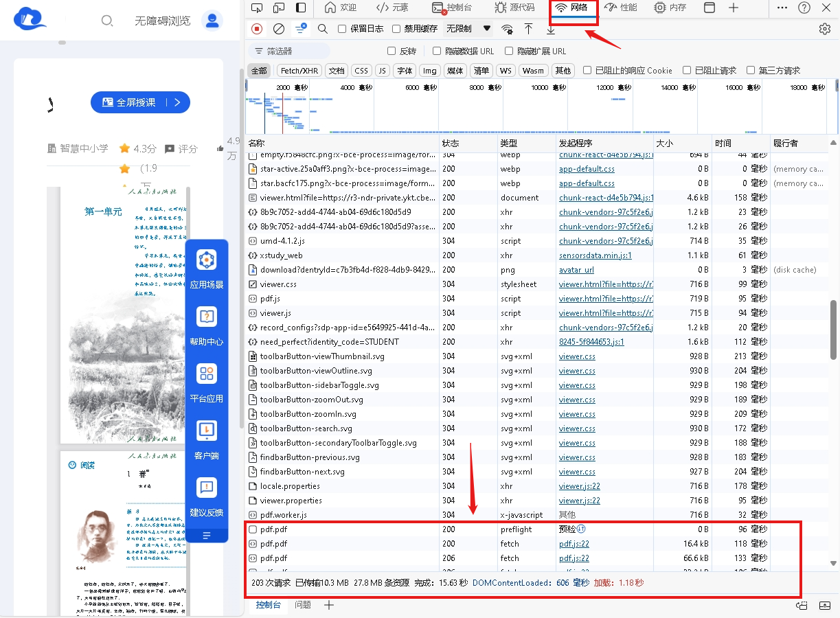Click the import HAR upload arrow

coord(528,29)
